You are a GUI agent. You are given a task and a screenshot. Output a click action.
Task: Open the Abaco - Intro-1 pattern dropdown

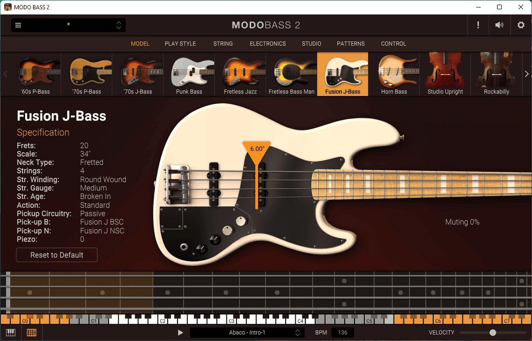pos(246,333)
